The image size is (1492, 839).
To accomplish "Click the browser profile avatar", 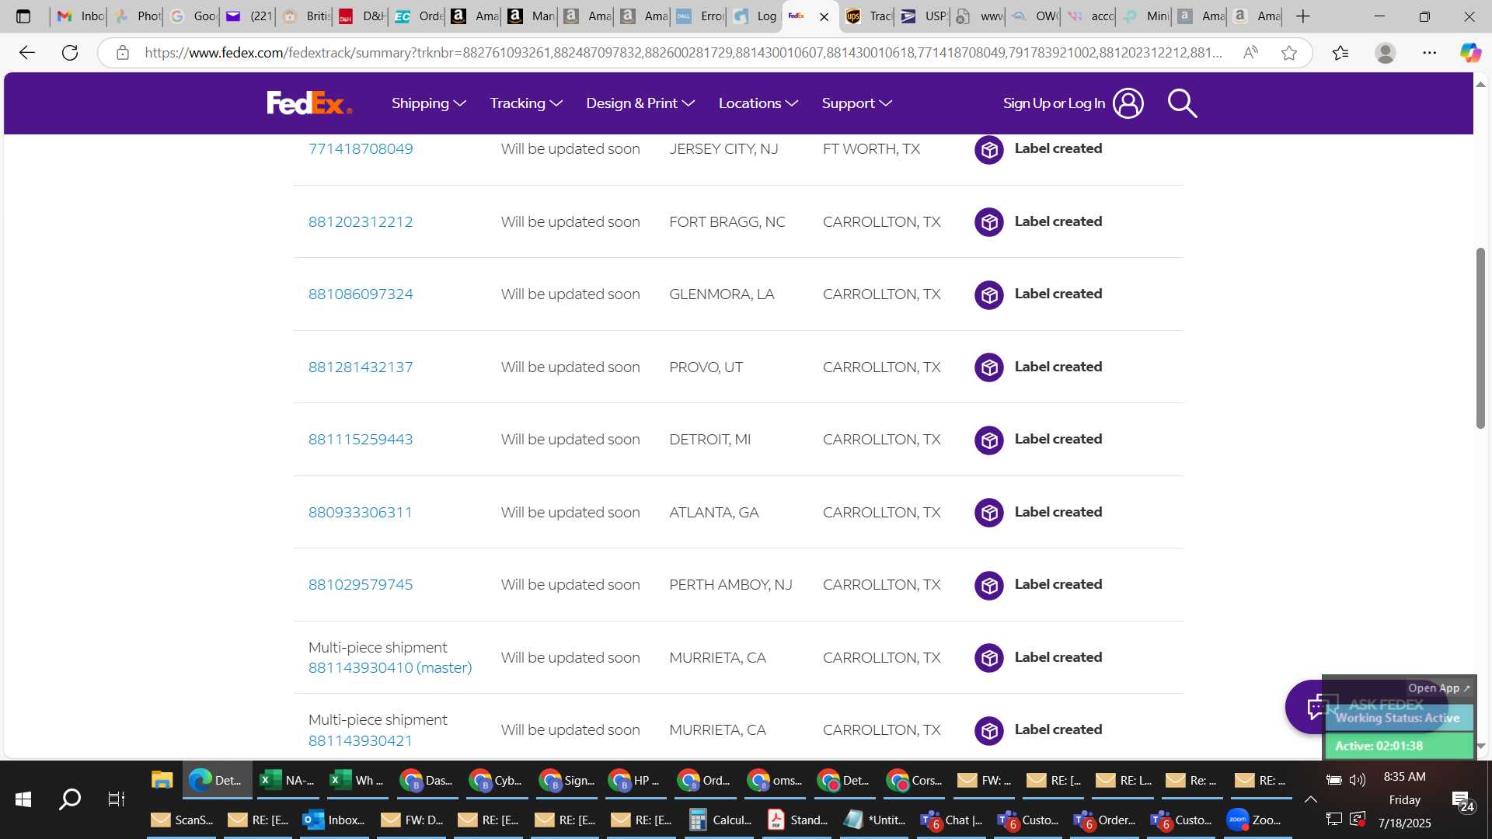I will coord(1385,53).
